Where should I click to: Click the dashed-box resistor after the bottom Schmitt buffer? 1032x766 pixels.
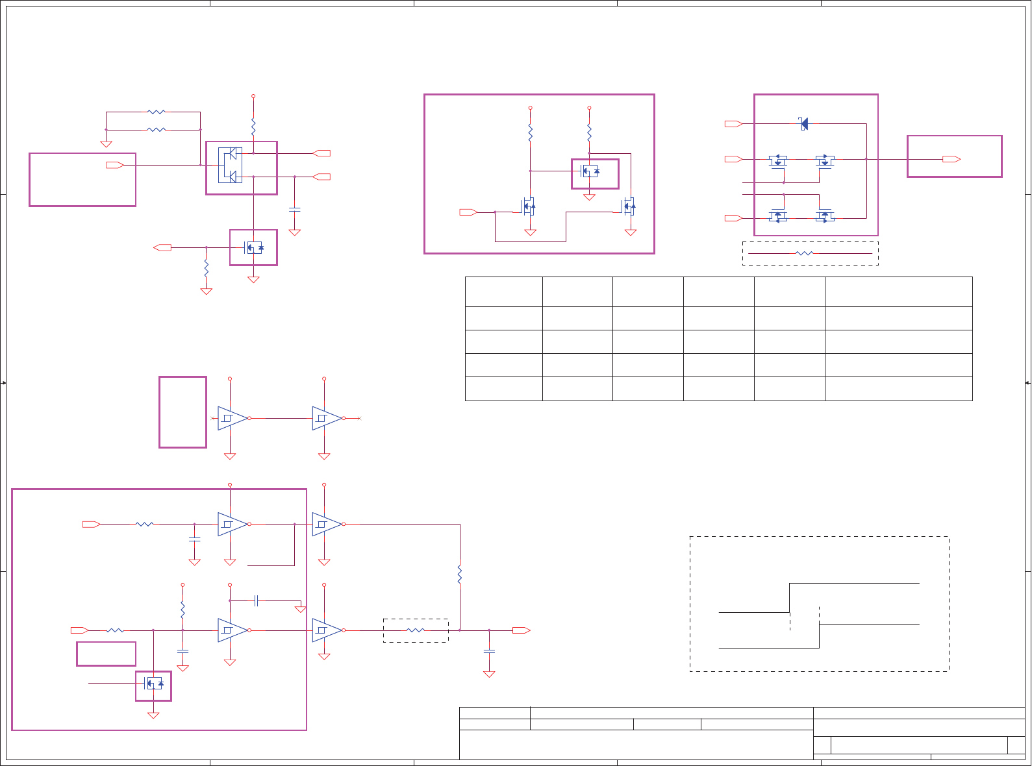click(416, 630)
